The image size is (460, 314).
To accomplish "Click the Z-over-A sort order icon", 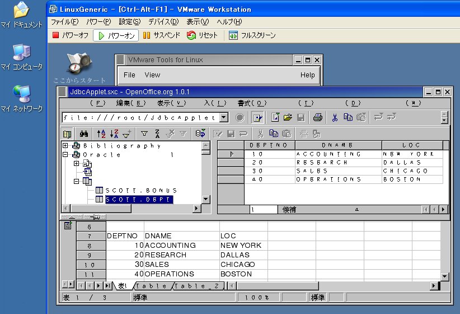I will (157, 134).
